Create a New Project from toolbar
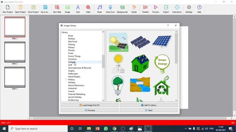Viewport: 236px width, 132px height. 7,9
